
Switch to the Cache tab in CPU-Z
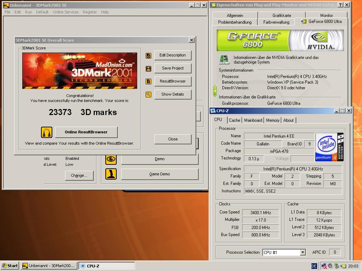point(235,120)
